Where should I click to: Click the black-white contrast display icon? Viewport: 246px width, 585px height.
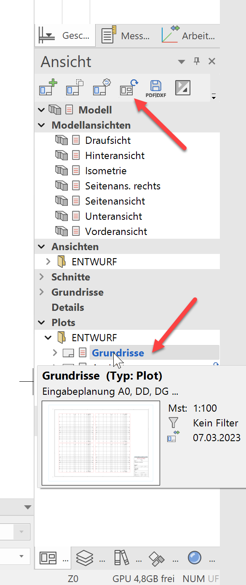[183, 87]
